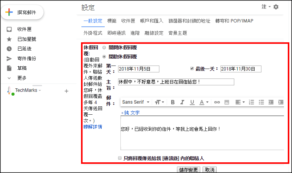The image size is (292, 173).
Task: Click inside the vacation message body
Action: (x=202, y=133)
